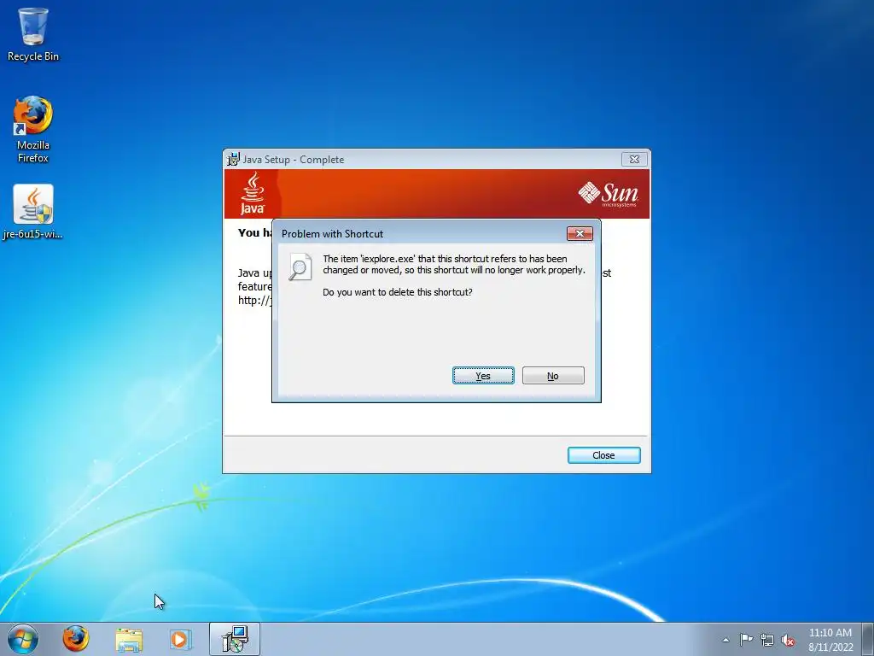Close the Java Setup window with X
Image resolution: width=874 pixels, height=656 pixels.
point(634,159)
